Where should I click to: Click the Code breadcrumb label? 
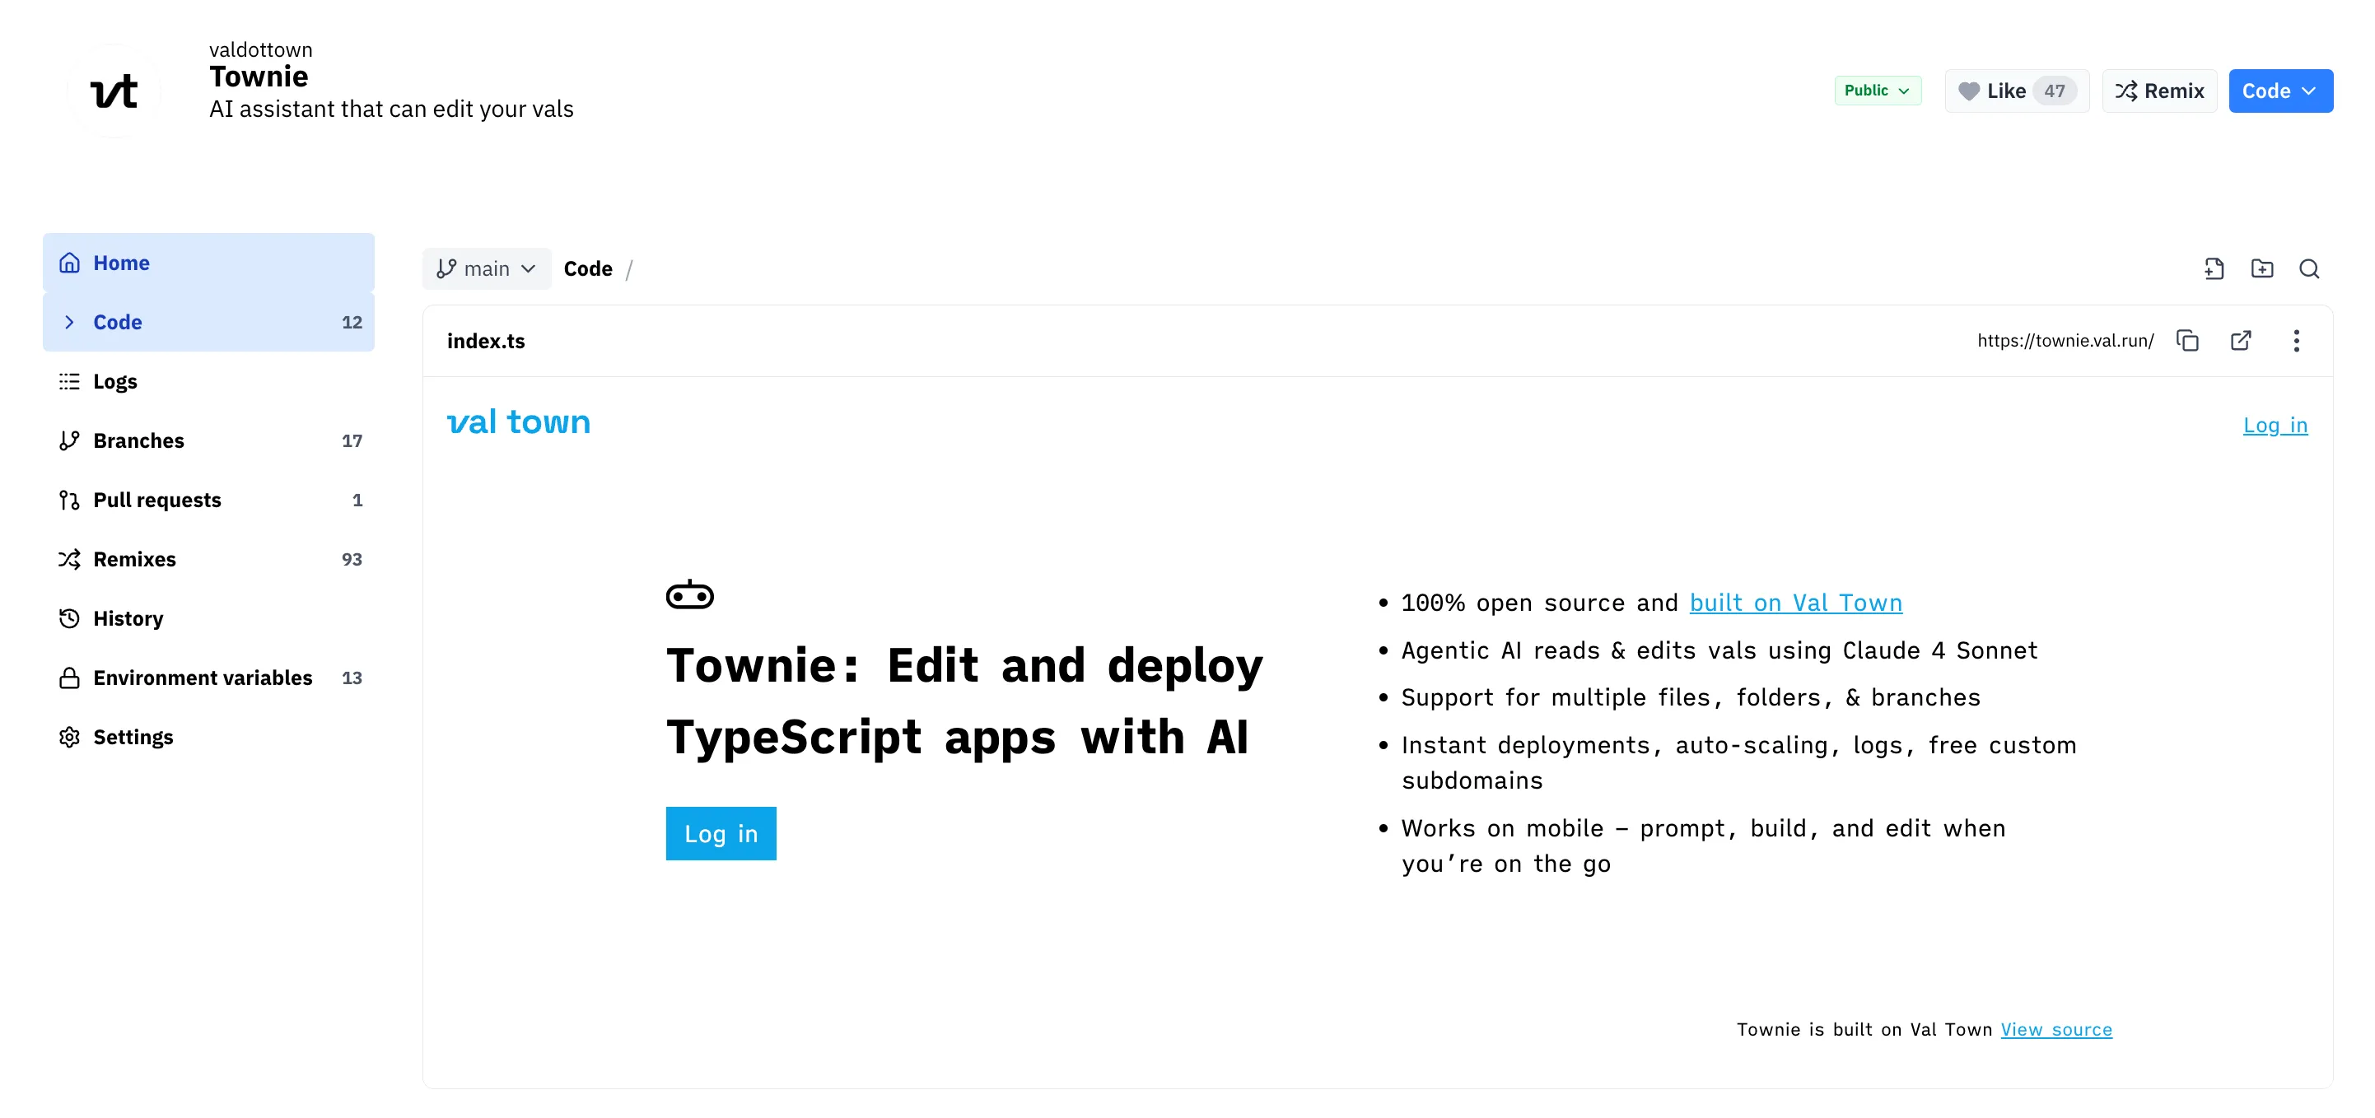click(x=588, y=268)
